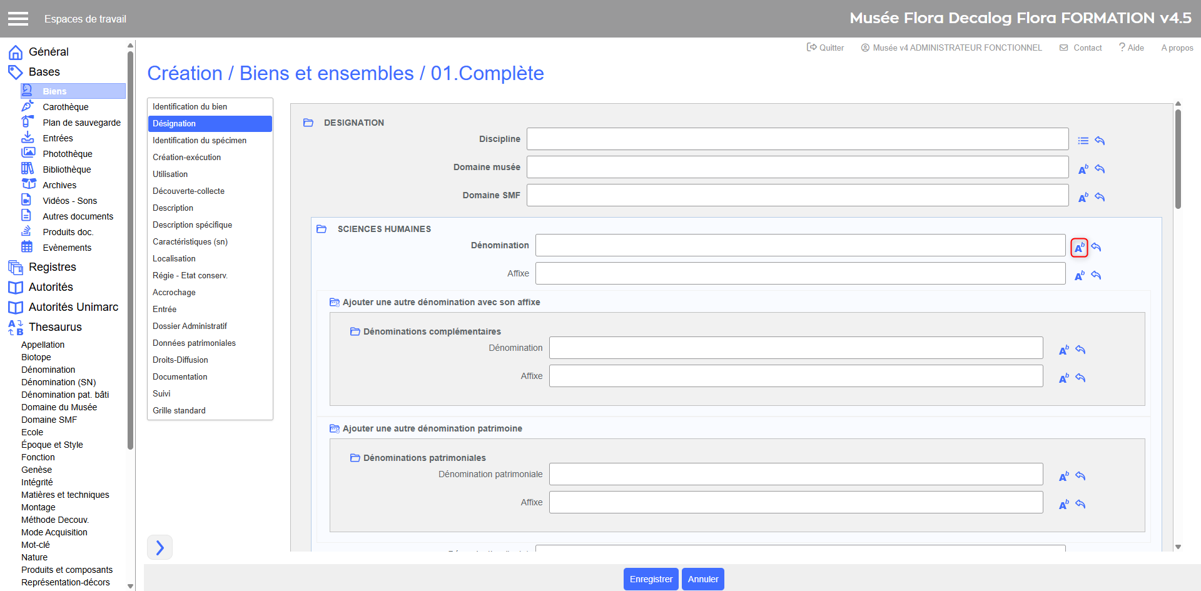Click the Enregistrer button
The height and width of the screenshot is (591, 1201).
pyautogui.click(x=651, y=579)
